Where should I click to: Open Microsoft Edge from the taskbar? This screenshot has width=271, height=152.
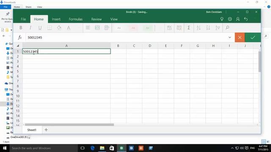point(92,148)
